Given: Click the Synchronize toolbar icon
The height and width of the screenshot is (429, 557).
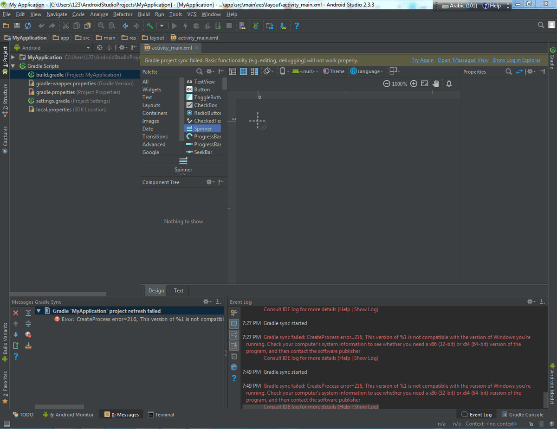Looking at the screenshot, I should (x=28, y=26).
